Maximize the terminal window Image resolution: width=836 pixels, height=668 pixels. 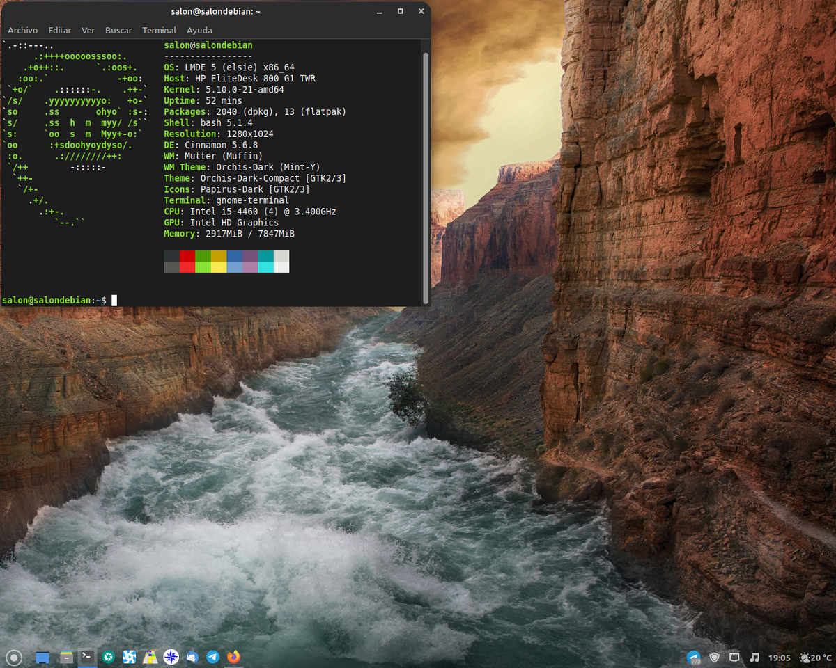tap(400, 11)
